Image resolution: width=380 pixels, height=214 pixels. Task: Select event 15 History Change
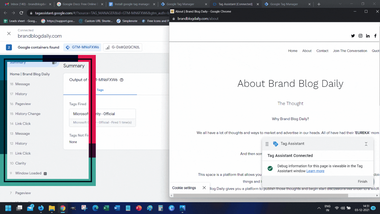(25, 114)
